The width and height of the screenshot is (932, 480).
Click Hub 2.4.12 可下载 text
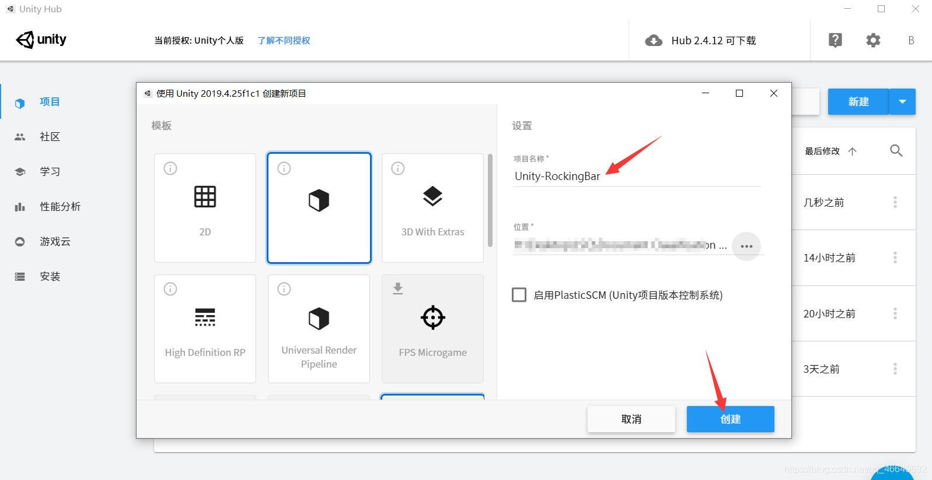click(x=713, y=41)
